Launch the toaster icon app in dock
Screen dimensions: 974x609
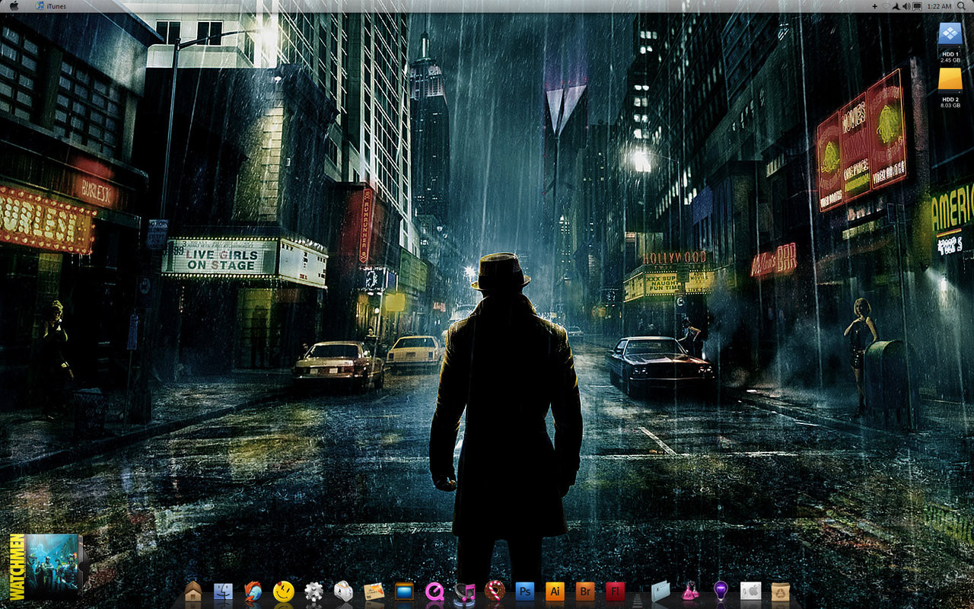click(343, 591)
